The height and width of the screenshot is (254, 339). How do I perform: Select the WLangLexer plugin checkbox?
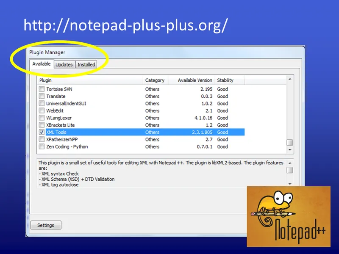(x=42, y=118)
